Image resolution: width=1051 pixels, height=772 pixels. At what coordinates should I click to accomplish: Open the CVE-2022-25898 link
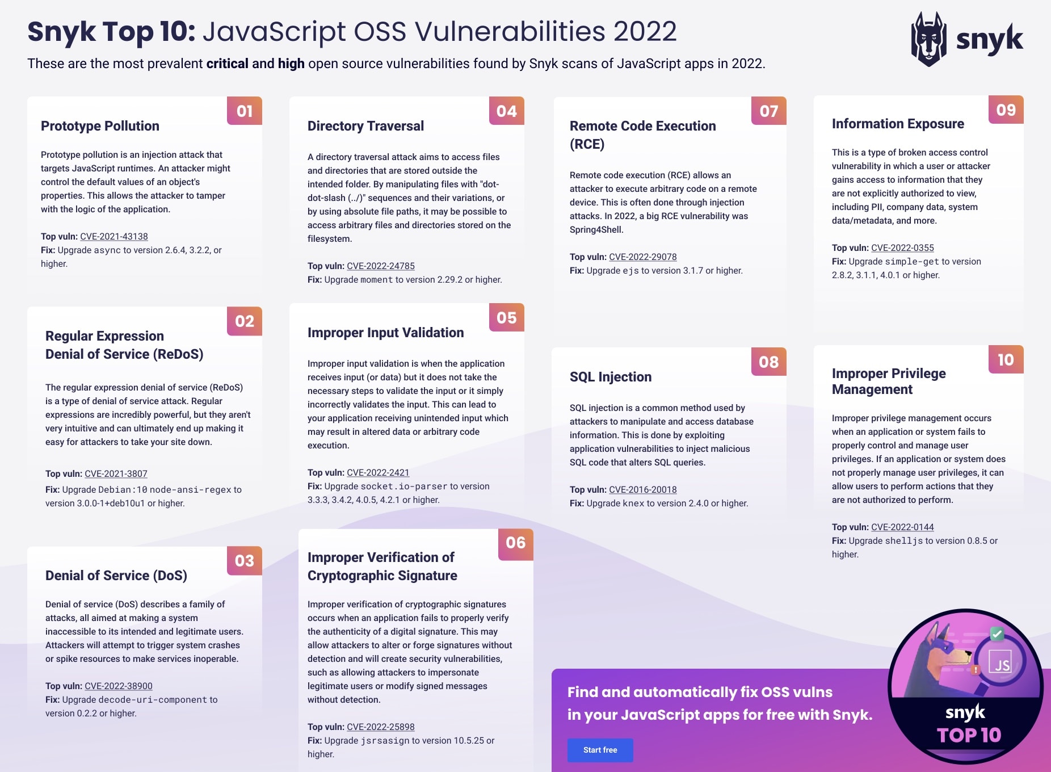point(381,727)
